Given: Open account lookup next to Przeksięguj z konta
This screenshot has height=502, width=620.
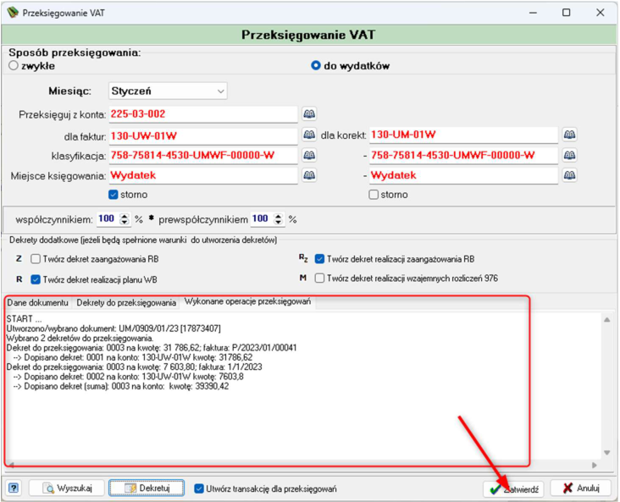Looking at the screenshot, I should point(309,113).
